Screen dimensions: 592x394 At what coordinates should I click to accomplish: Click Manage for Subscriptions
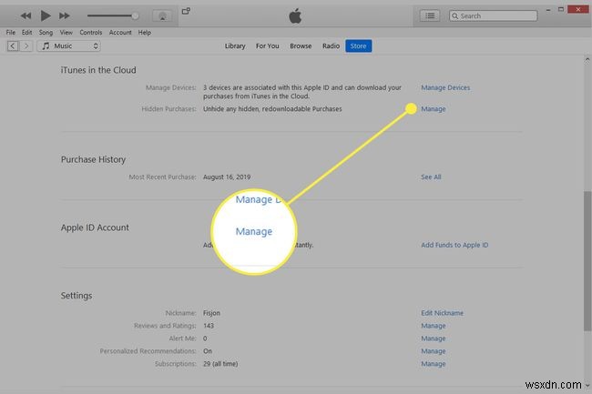[x=433, y=364]
